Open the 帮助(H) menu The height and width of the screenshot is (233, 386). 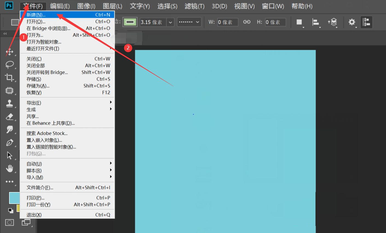[x=302, y=6]
